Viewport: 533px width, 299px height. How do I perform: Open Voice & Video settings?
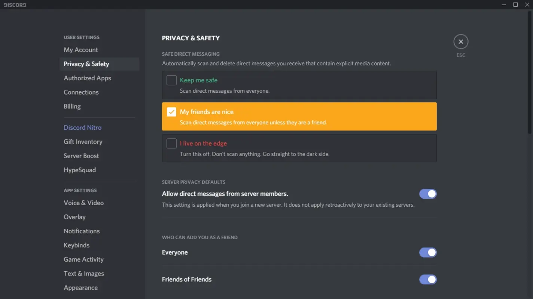83,203
